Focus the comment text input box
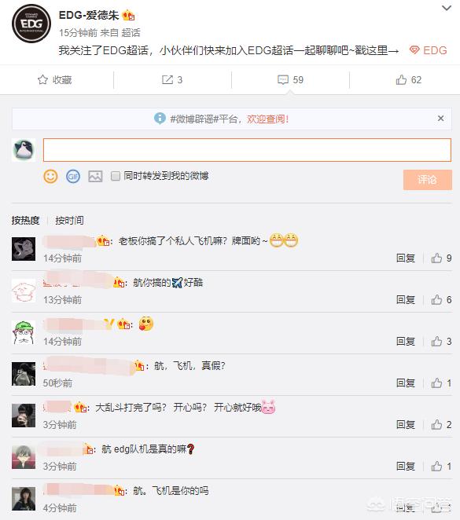Image resolution: width=460 pixels, height=520 pixels. pos(247,150)
